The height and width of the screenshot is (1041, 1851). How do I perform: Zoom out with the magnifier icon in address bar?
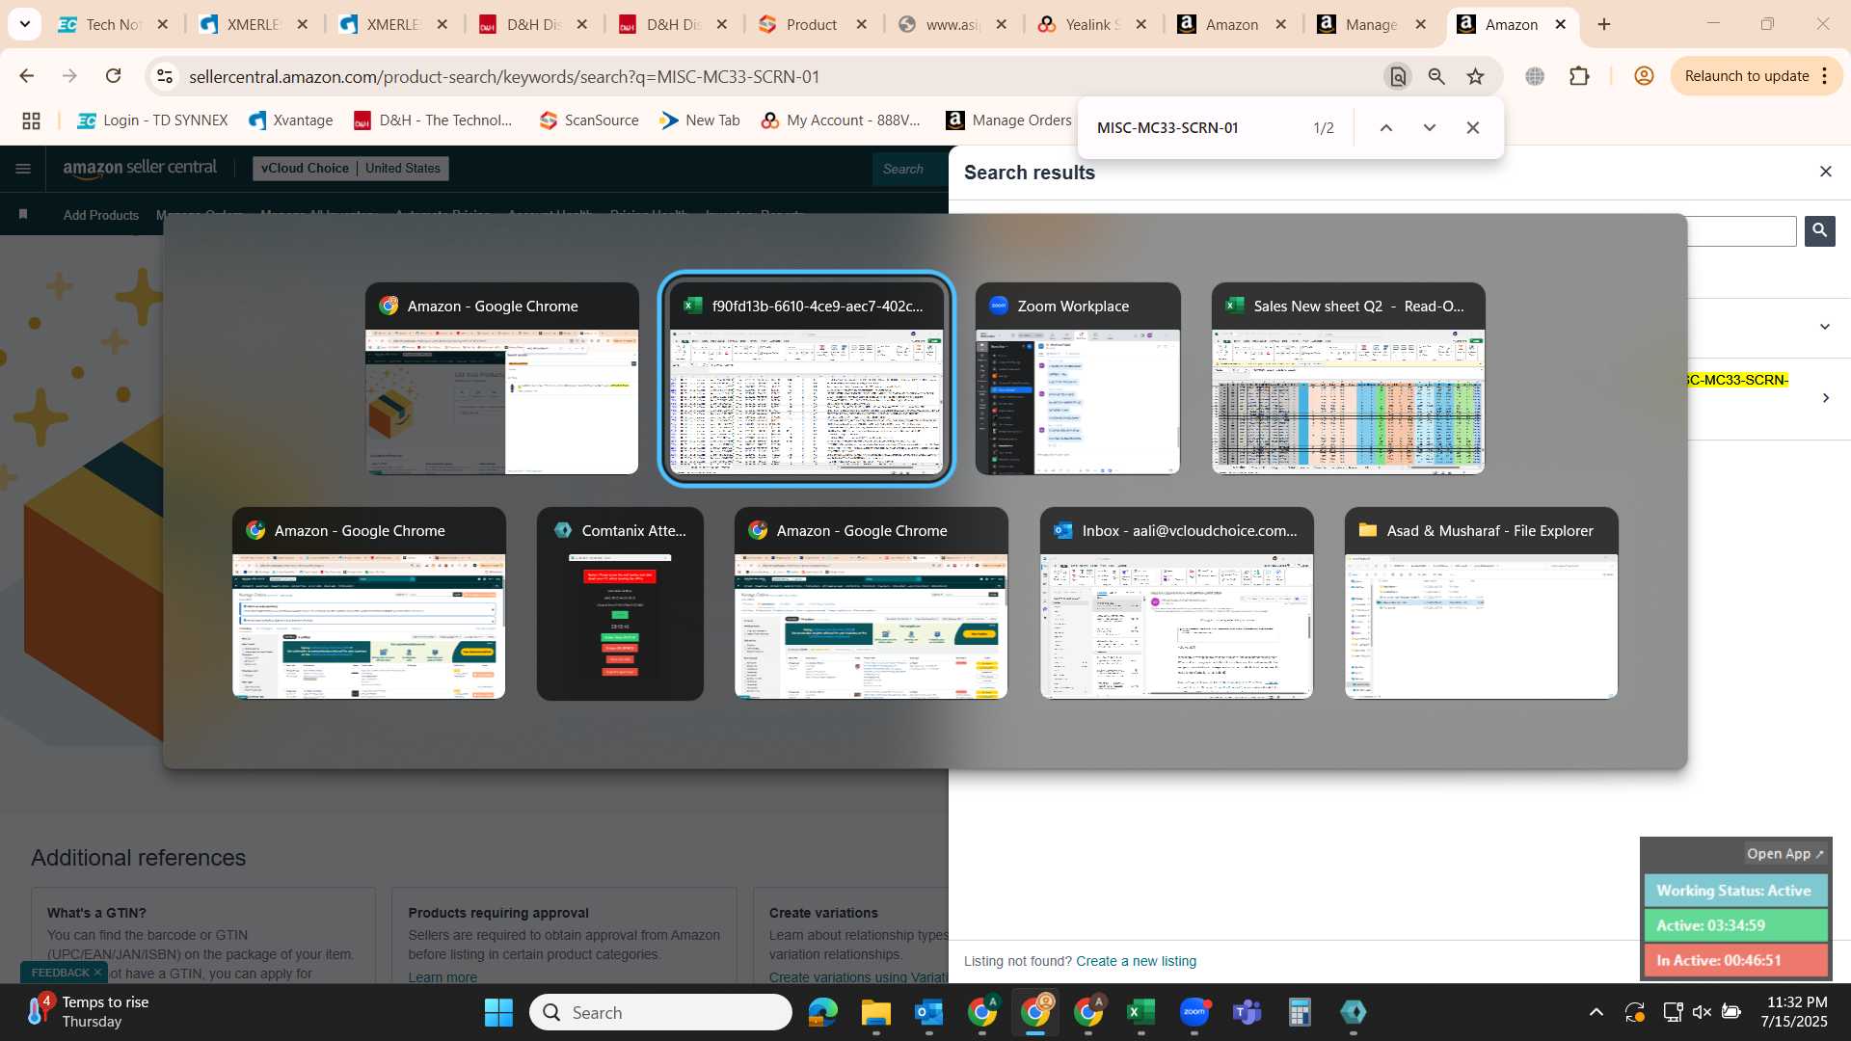pyautogui.click(x=1436, y=76)
